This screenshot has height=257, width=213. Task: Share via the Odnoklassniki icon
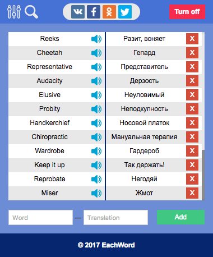tap(109, 12)
